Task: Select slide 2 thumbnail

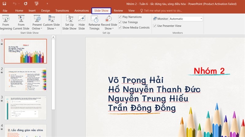Action: point(25,79)
